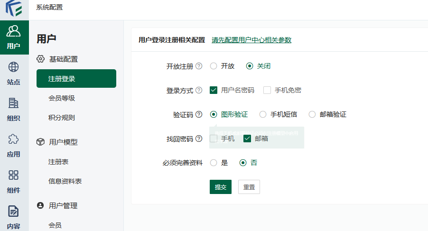Open 积分规则 menu item
The width and height of the screenshot is (428, 231).
(x=62, y=118)
